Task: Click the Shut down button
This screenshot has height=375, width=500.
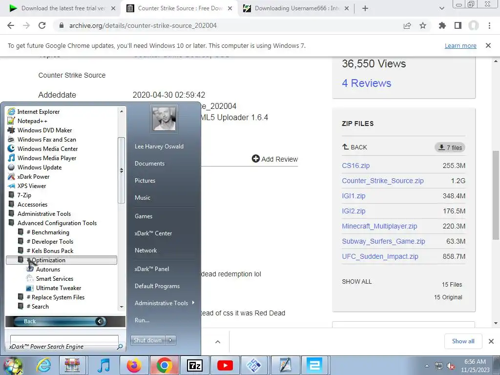Action: pyautogui.click(x=147, y=340)
